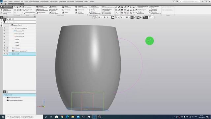Click the filter funnel in view toolbar
Screen dimensions: 211x119
pyautogui.click(x=144, y=17)
